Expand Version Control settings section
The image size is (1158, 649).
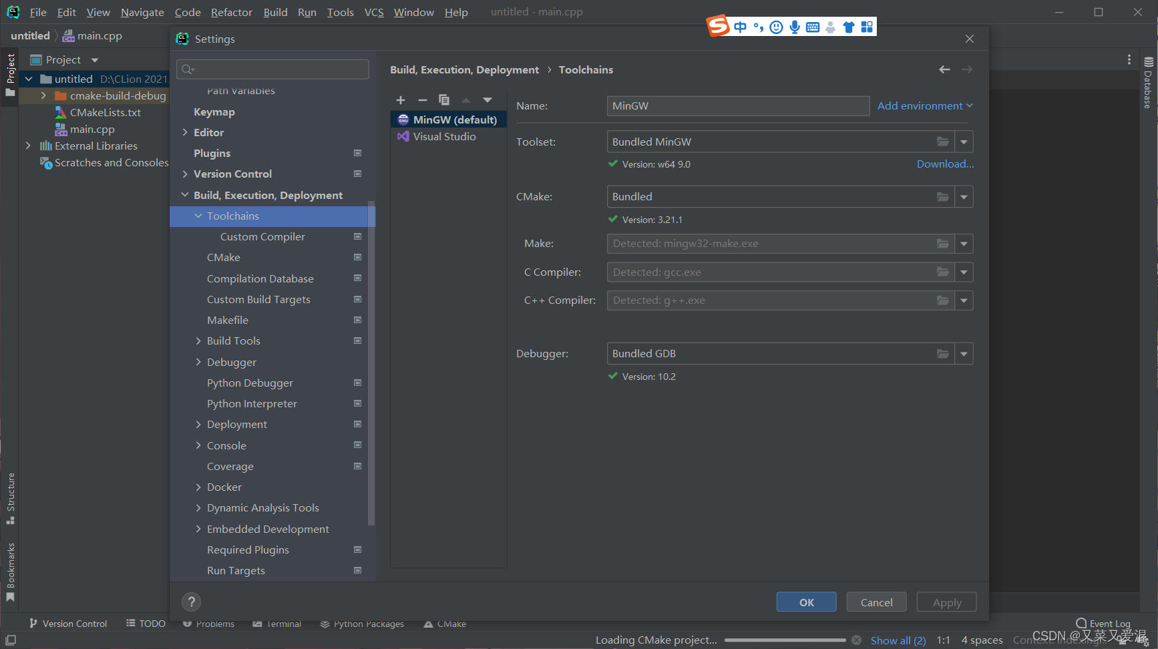tap(185, 174)
